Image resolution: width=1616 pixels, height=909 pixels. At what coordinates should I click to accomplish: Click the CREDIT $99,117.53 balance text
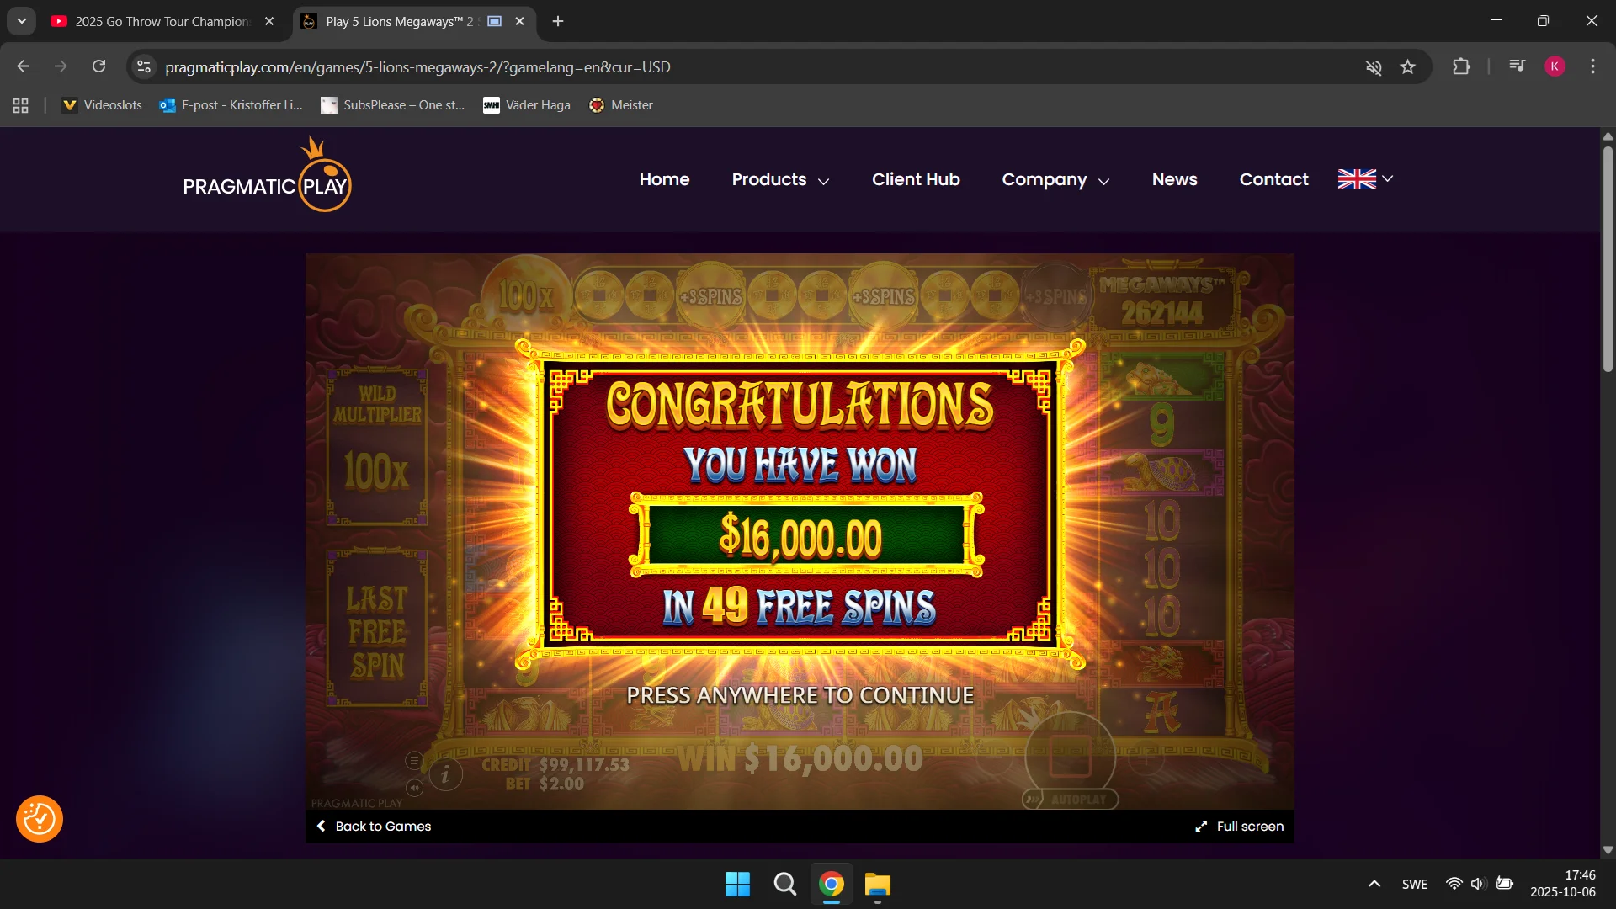555,765
